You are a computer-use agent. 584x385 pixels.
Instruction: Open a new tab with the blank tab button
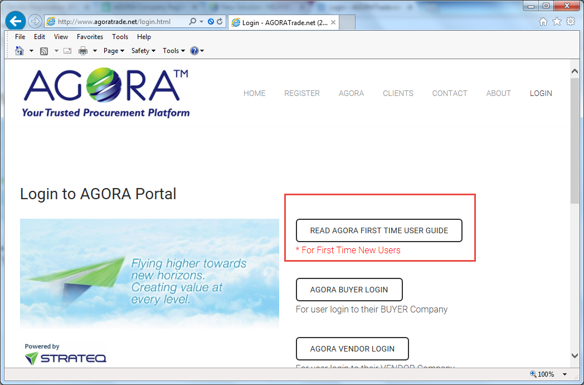point(347,22)
